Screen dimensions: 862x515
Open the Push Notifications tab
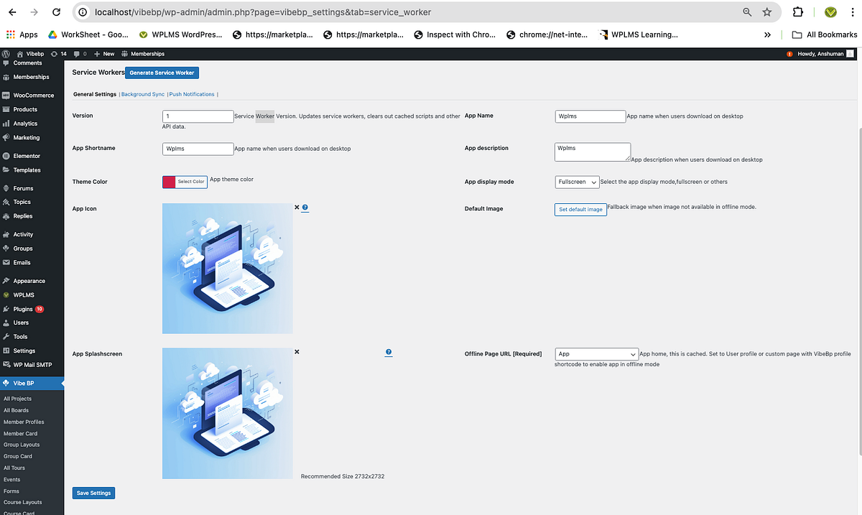click(x=191, y=93)
